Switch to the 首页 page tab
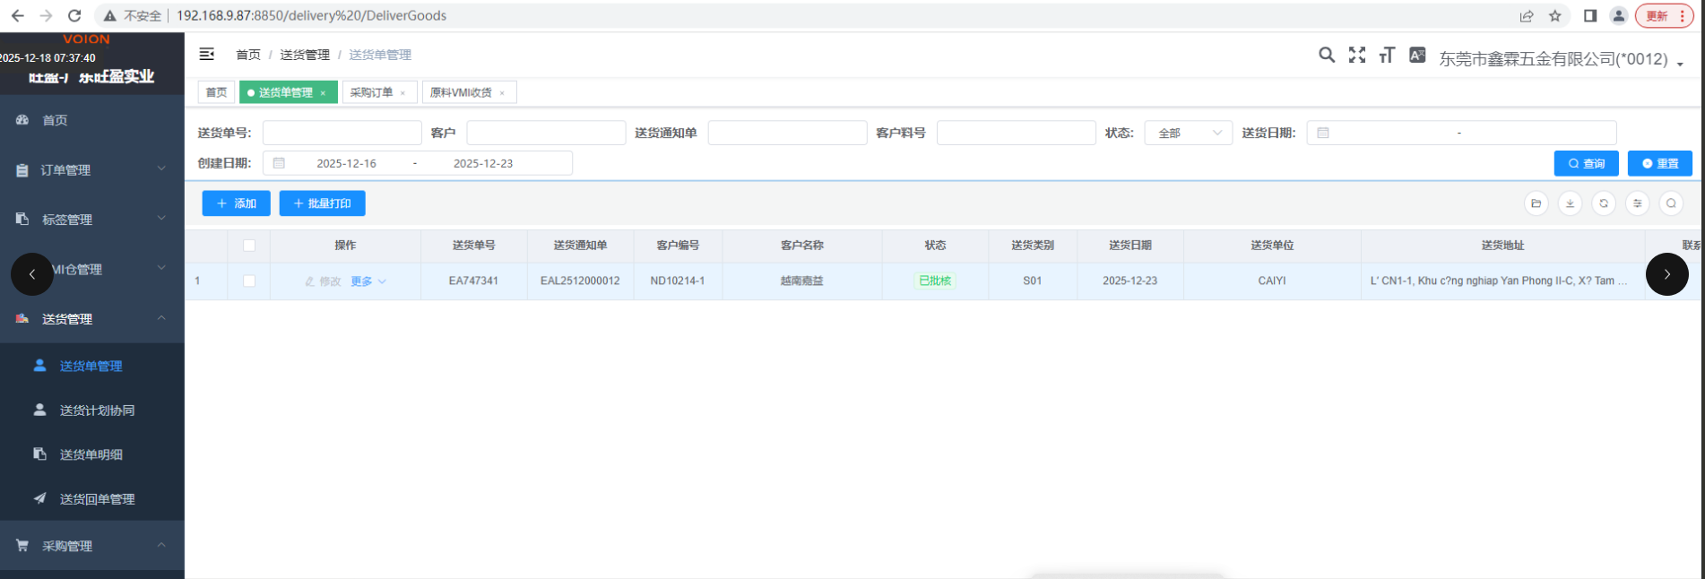Viewport: 1705px width, 579px height. [x=216, y=92]
